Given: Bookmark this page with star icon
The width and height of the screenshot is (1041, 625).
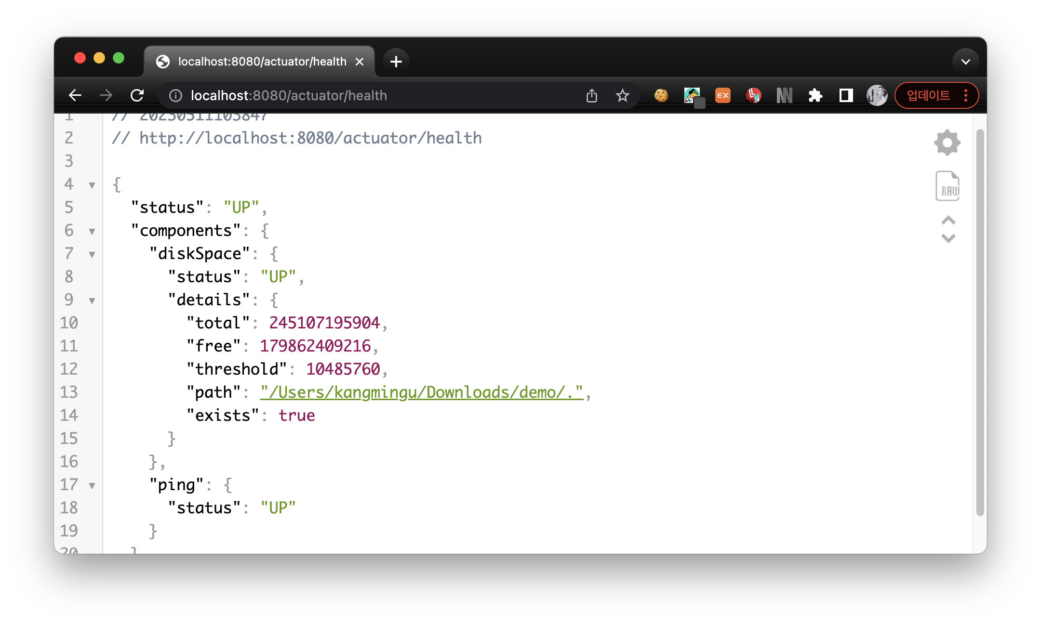Looking at the screenshot, I should click(622, 96).
